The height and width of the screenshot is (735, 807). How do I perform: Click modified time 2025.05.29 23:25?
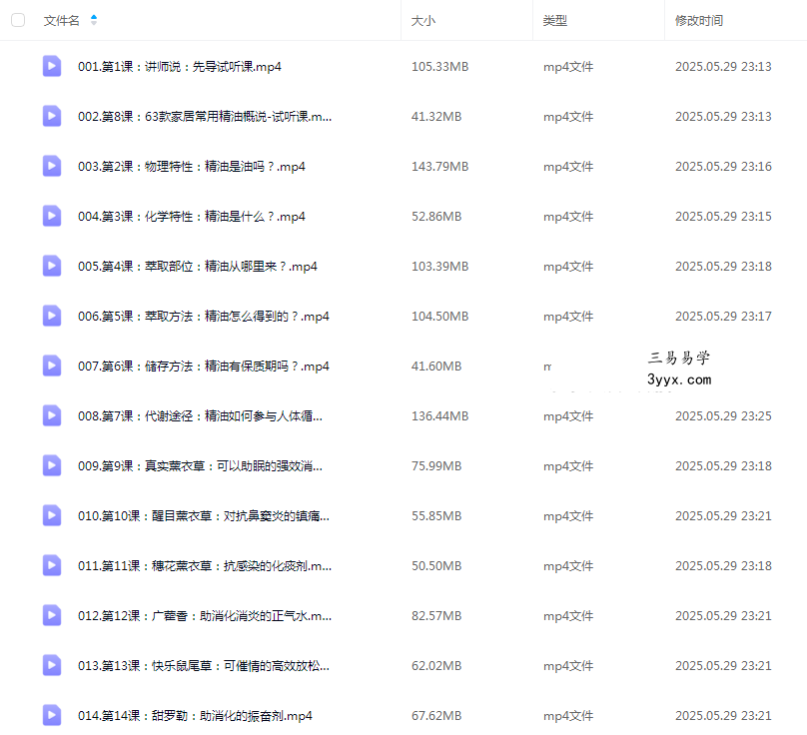click(x=723, y=416)
